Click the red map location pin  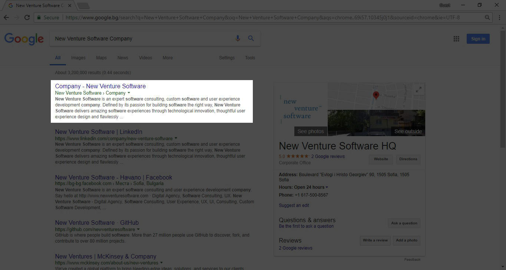tap(376, 95)
